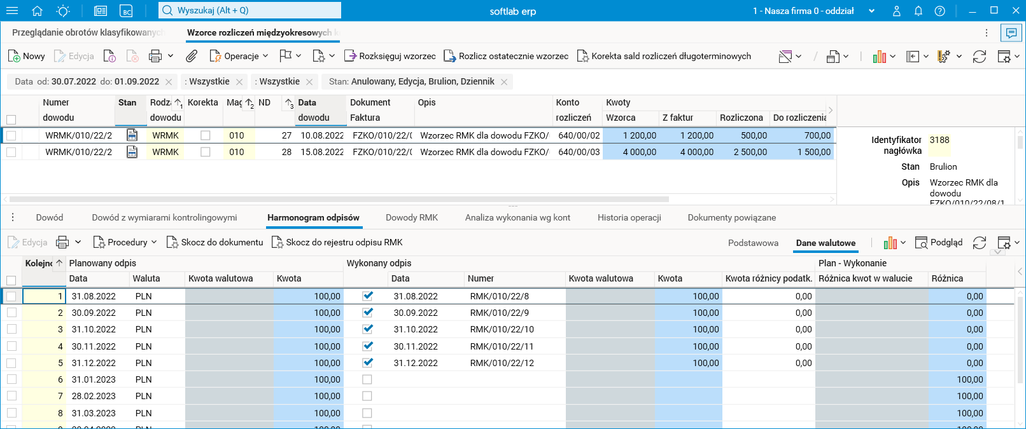The image size is (1026, 429).
Task: Toggle executed checkbox for 31.01.2023 write-off
Action: [367, 379]
